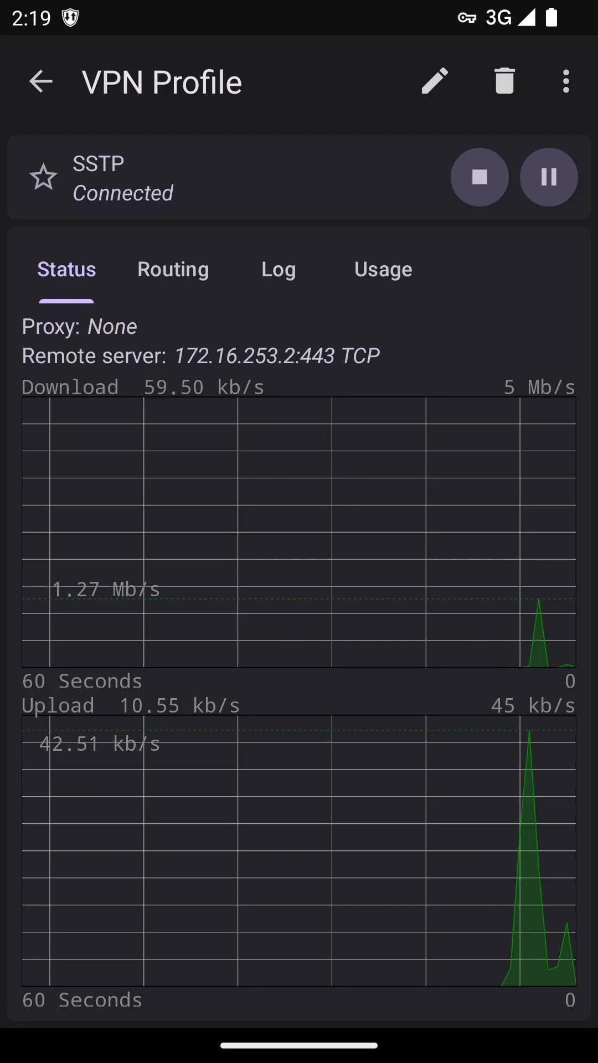Delete the VPN profile using trash icon
Image resolution: width=598 pixels, height=1063 pixels.
coord(504,81)
